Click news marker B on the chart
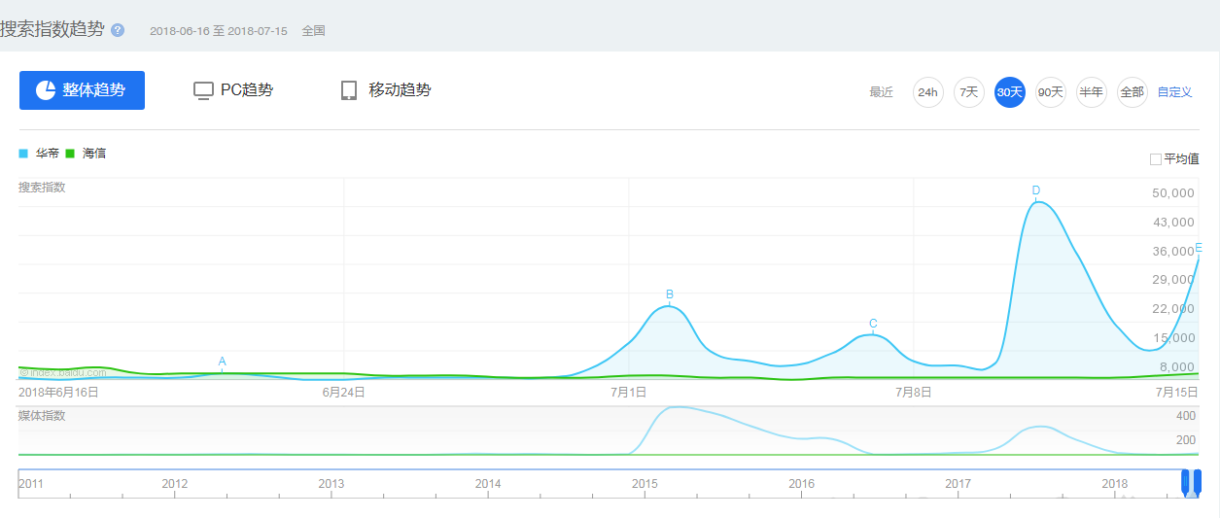Viewport: 1220px width, 518px height. [669, 294]
